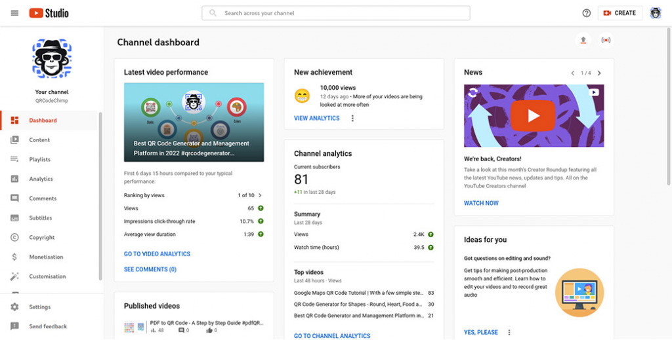Click the Customisation magic wand icon
This screenshot has height=340, width=672.
pos(14,276)
